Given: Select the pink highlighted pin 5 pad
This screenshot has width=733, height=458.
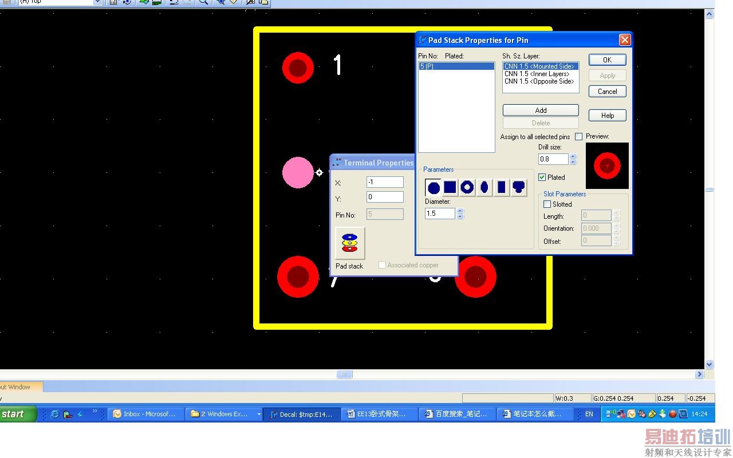Looking at the screenshot, I should coord(298,172).
